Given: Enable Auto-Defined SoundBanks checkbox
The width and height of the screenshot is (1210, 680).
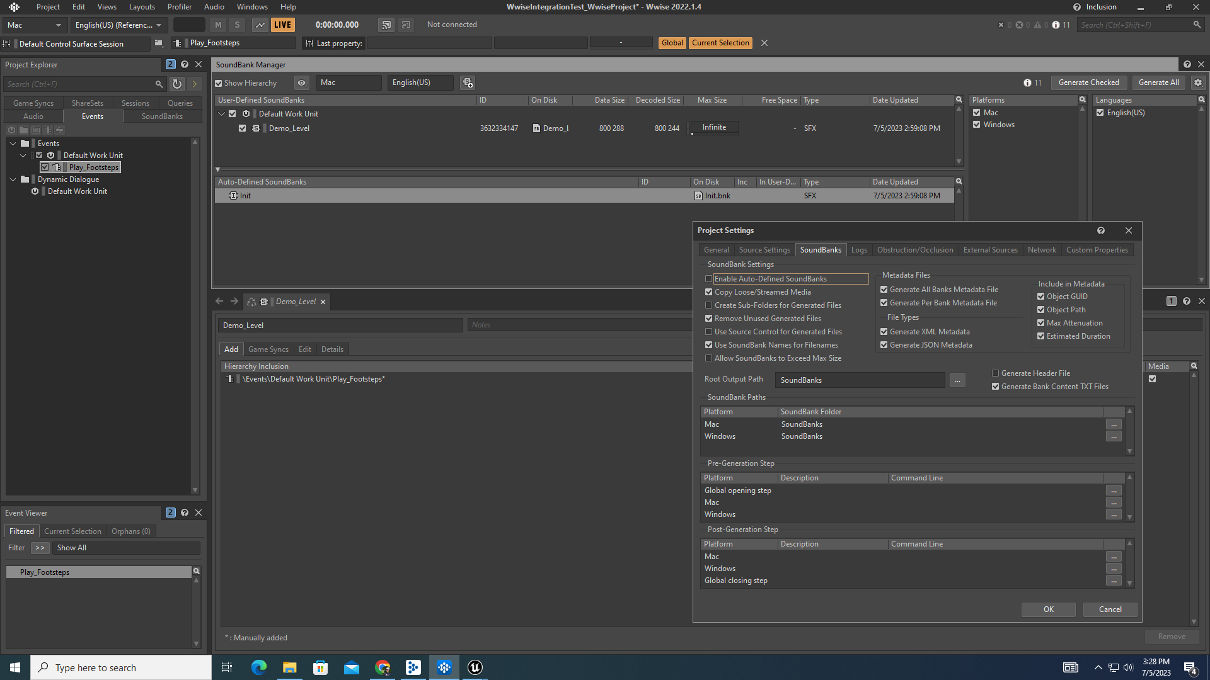Looking at the screenshot, I should pos(708,279).
